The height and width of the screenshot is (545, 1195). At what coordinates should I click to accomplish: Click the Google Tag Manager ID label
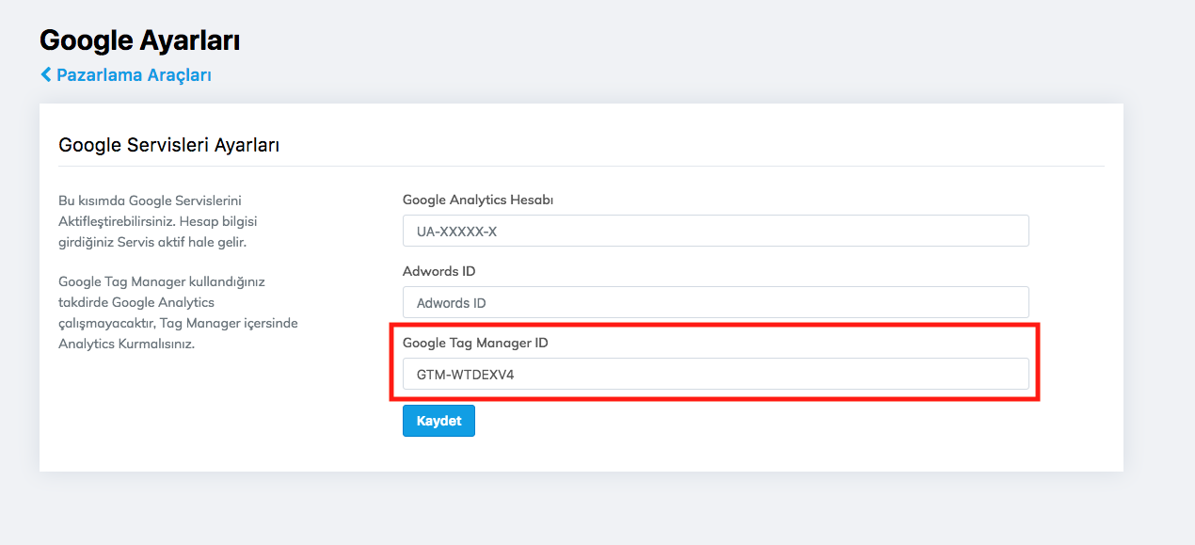(475, 343)
